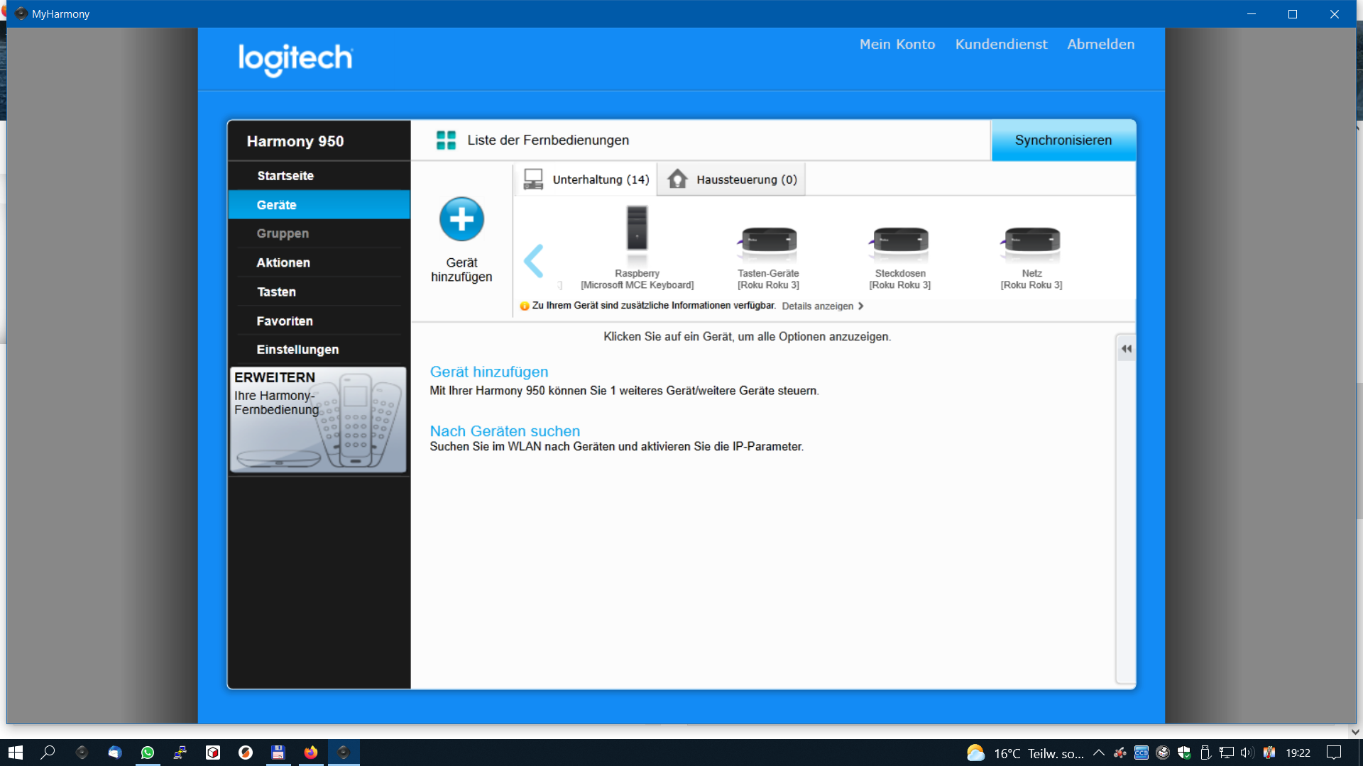The image size is (1363, 766).
Task: Open the blue CCB tray icon
Action: tap(1141, 753)
